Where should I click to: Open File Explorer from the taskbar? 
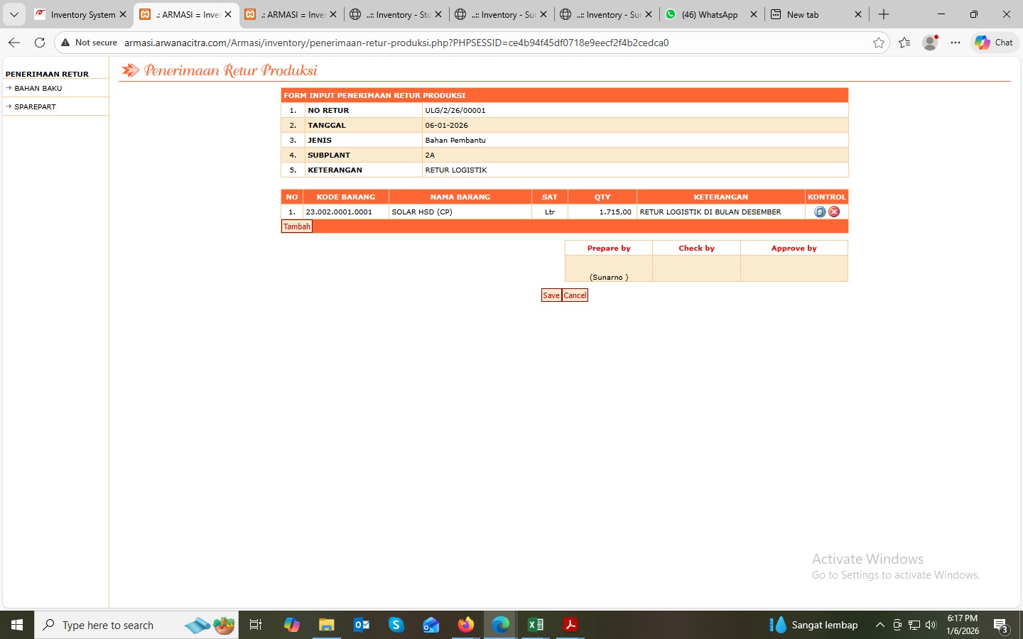coord(326,625)
